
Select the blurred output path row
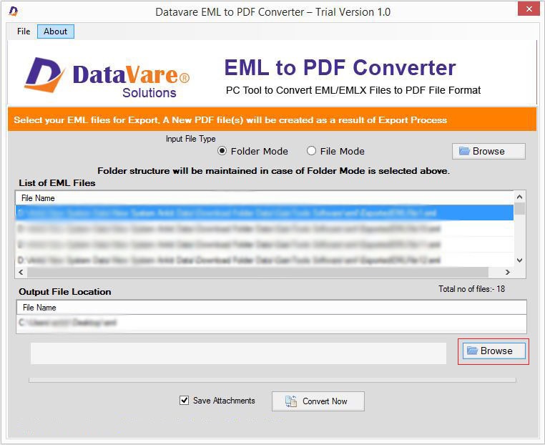[271, 323]
